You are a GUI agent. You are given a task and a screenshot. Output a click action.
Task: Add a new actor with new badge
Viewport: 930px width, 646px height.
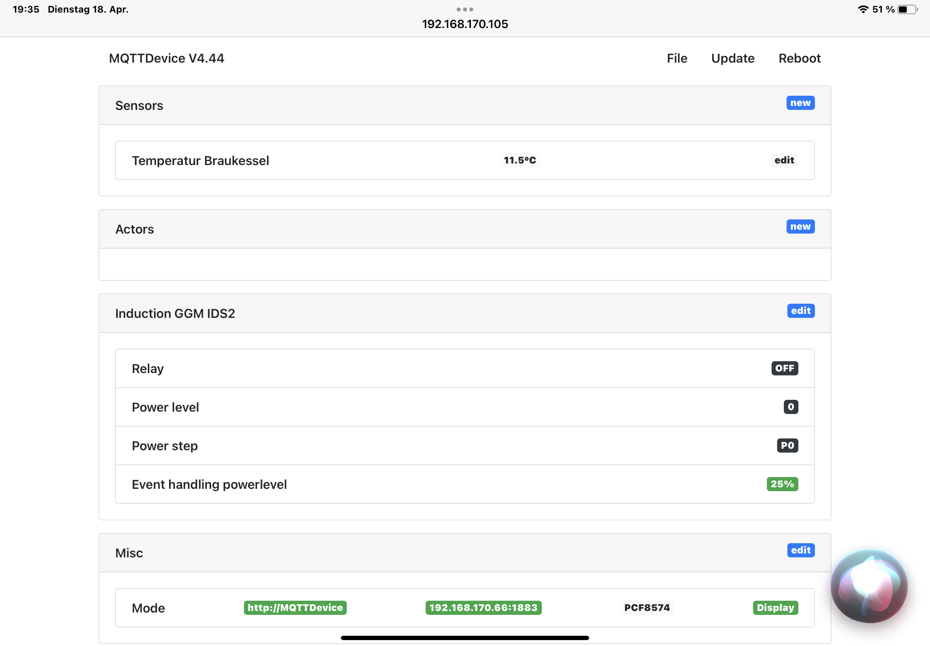(x=800, y=226)
